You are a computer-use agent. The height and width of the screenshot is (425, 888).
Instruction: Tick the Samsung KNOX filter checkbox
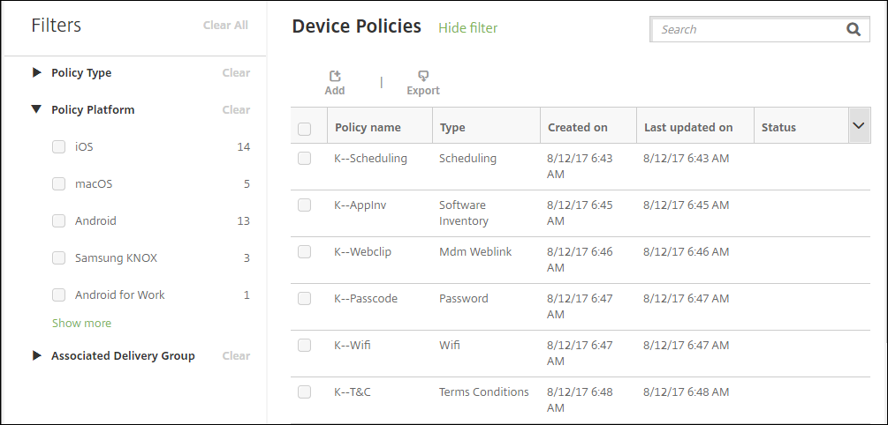pyautogui.click(x=59, y=258)
